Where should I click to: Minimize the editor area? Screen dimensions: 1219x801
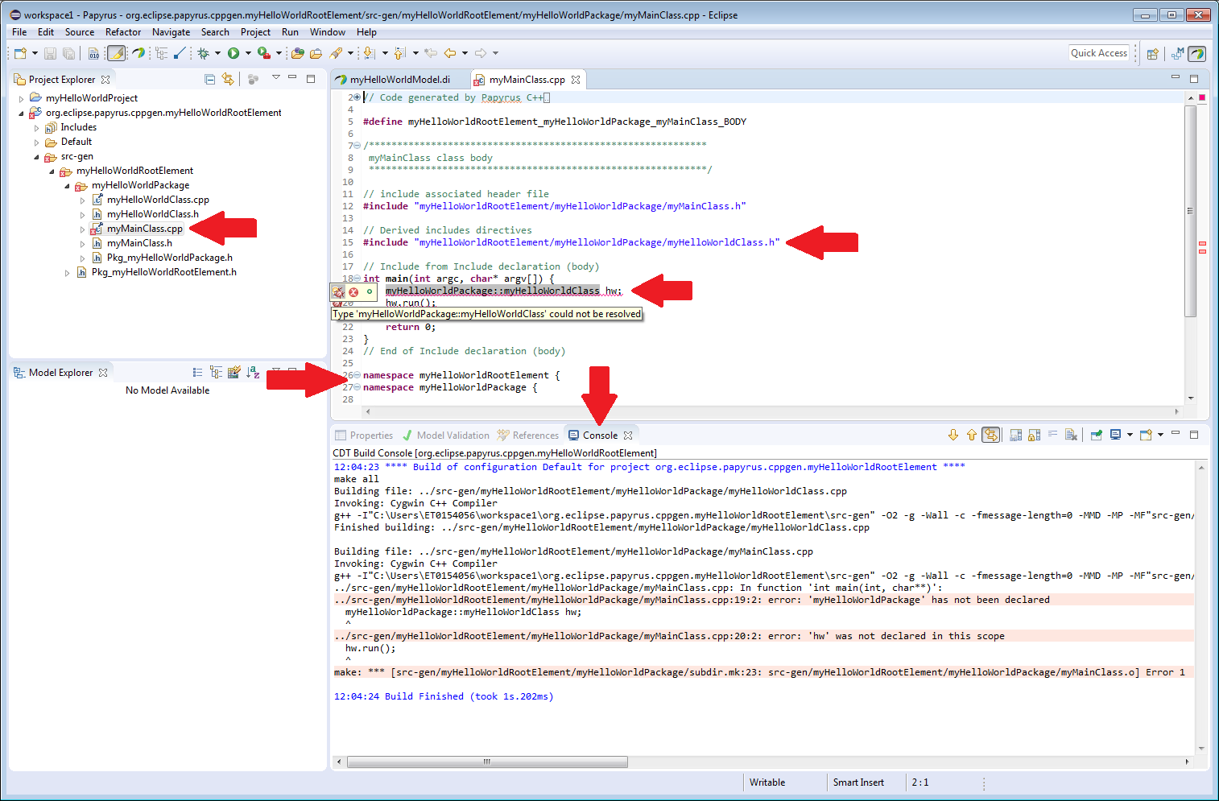[x=1176, y=78]
